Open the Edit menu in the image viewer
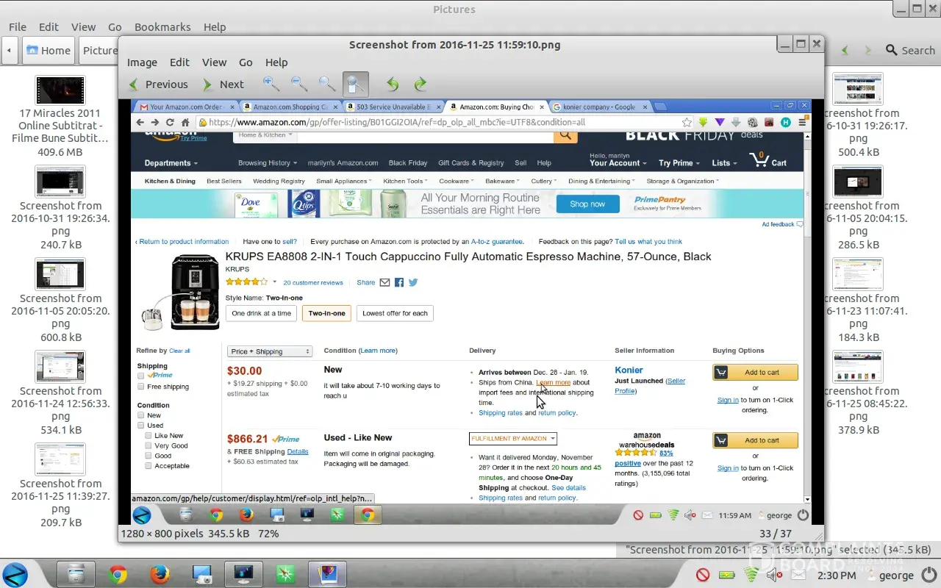Viewport: 941px width, 588px height. [x=179, y=62]
